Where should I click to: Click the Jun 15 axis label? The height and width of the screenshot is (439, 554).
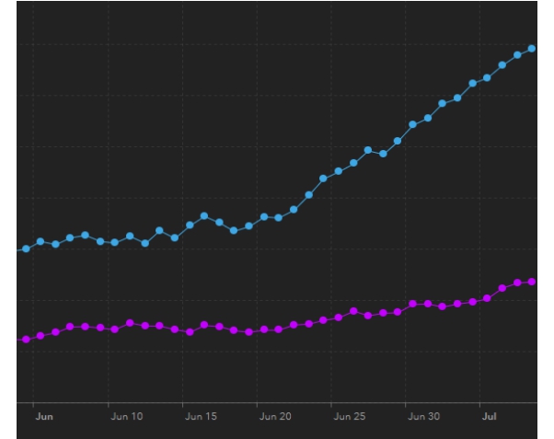point(201,417)
